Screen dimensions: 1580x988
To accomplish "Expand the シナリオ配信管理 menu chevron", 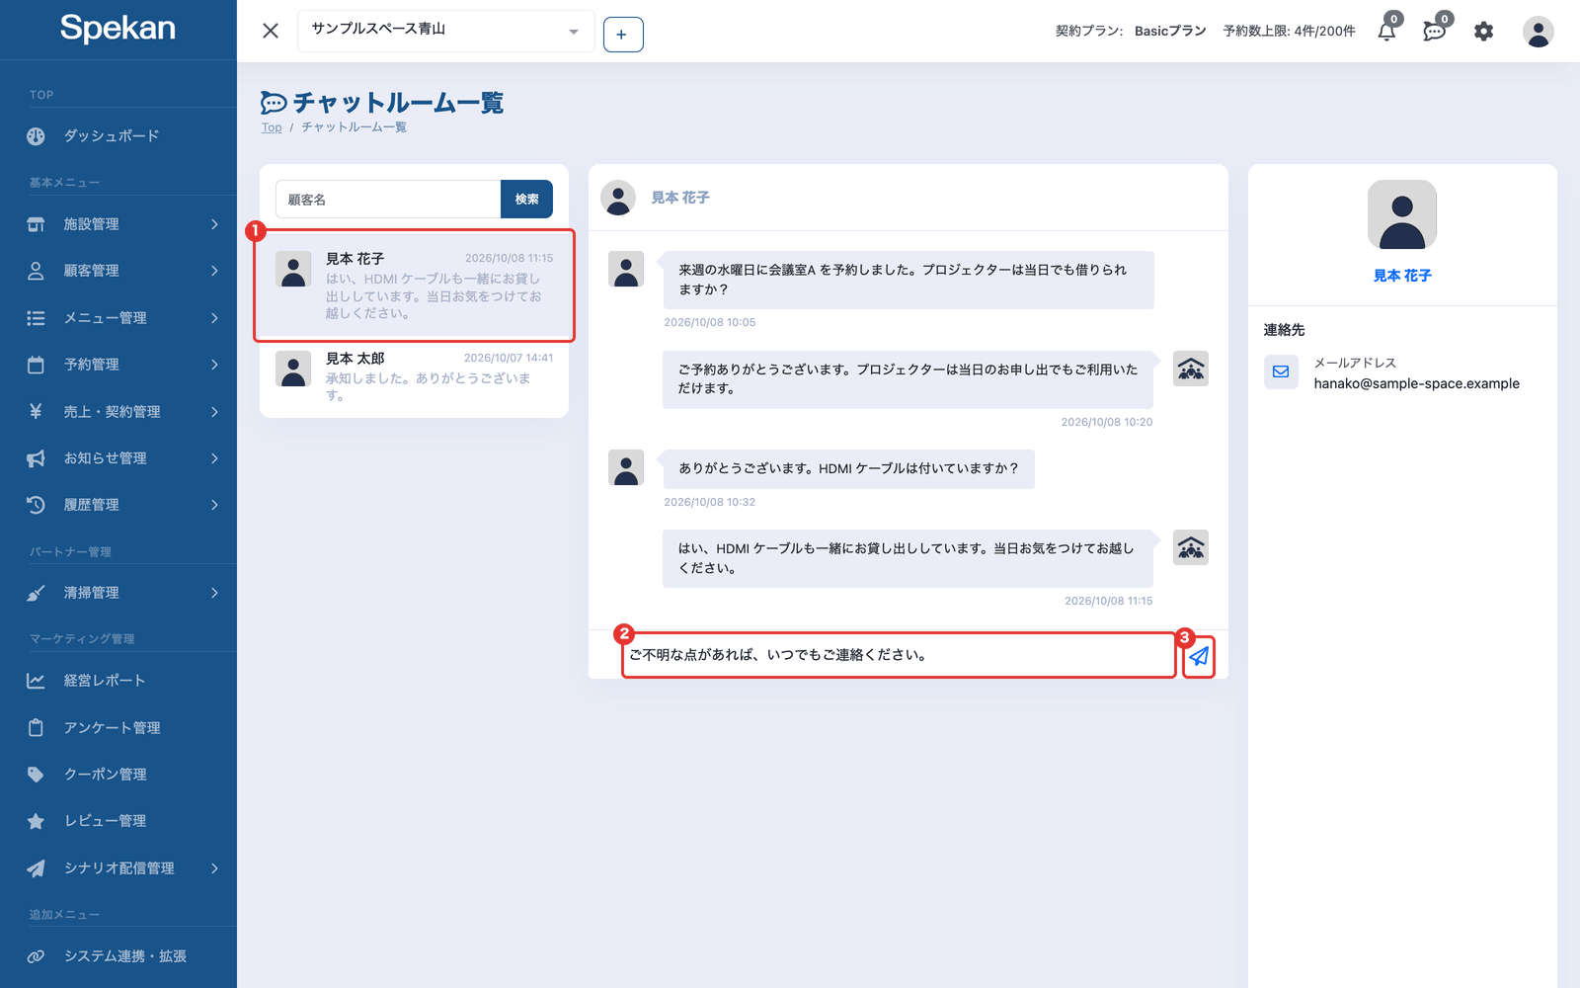I will [214, 868].
